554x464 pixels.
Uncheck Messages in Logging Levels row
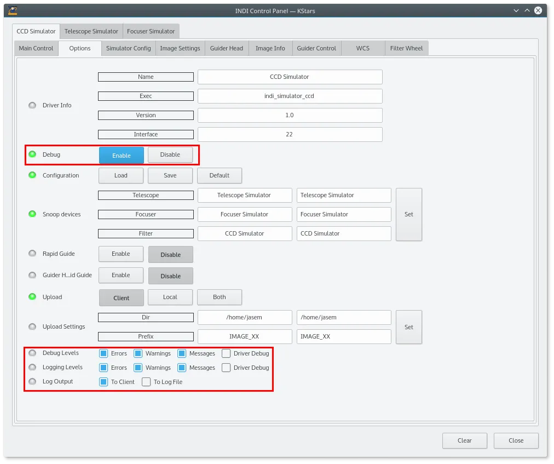(x=182, y=368)
